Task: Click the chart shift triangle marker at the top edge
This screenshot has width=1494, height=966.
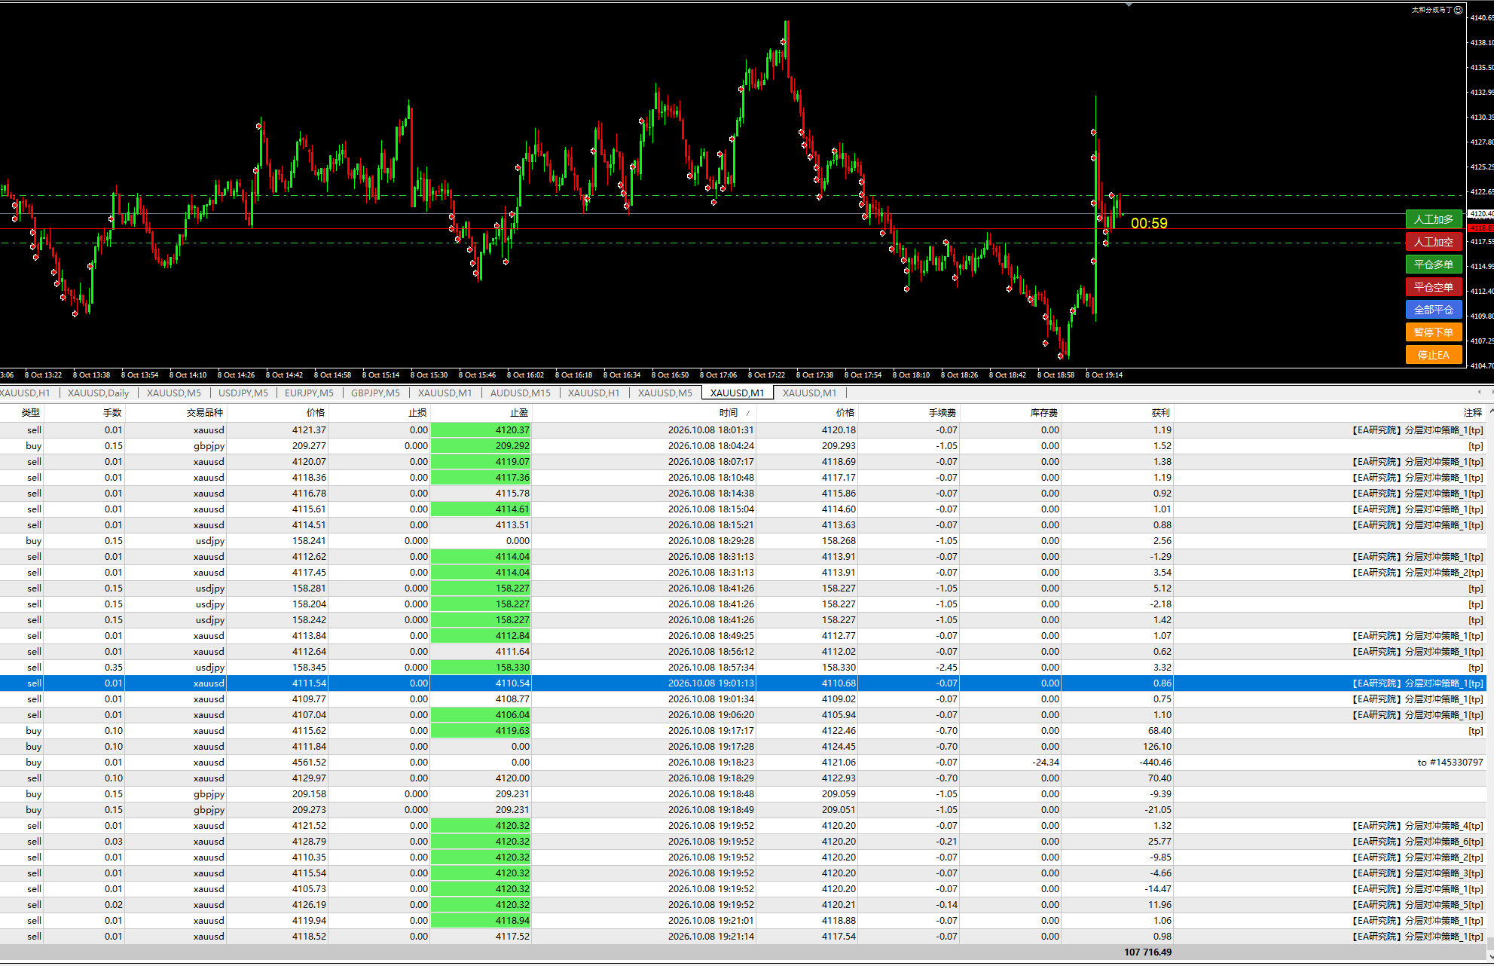Action: coord(1129,5)
